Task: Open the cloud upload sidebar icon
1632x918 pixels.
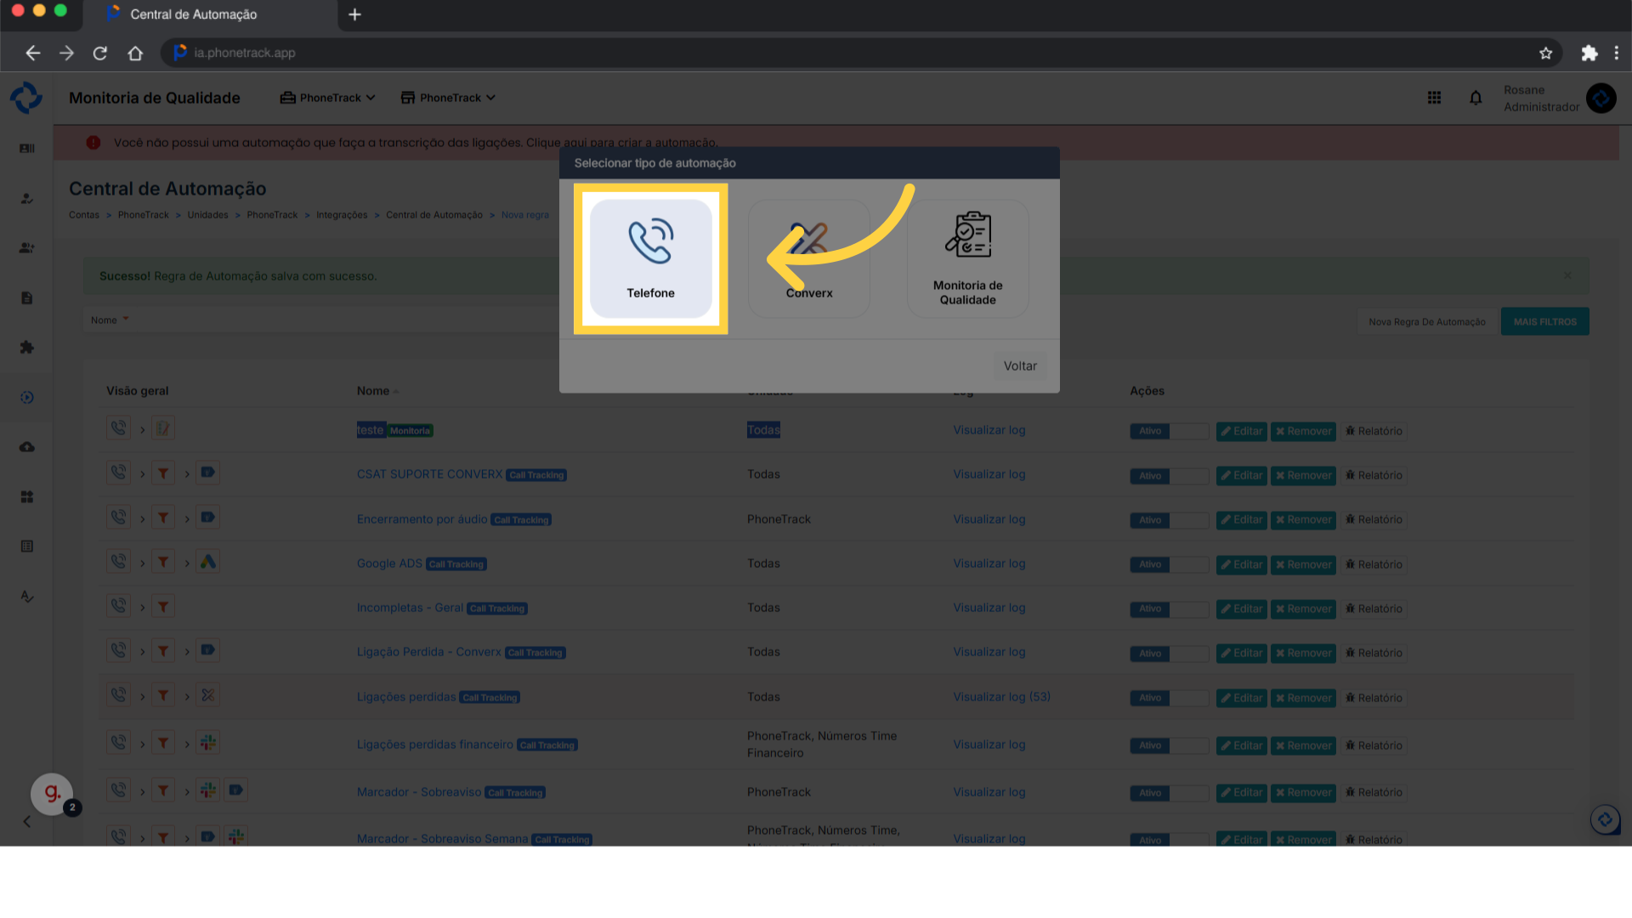Action: click(27, 447)
